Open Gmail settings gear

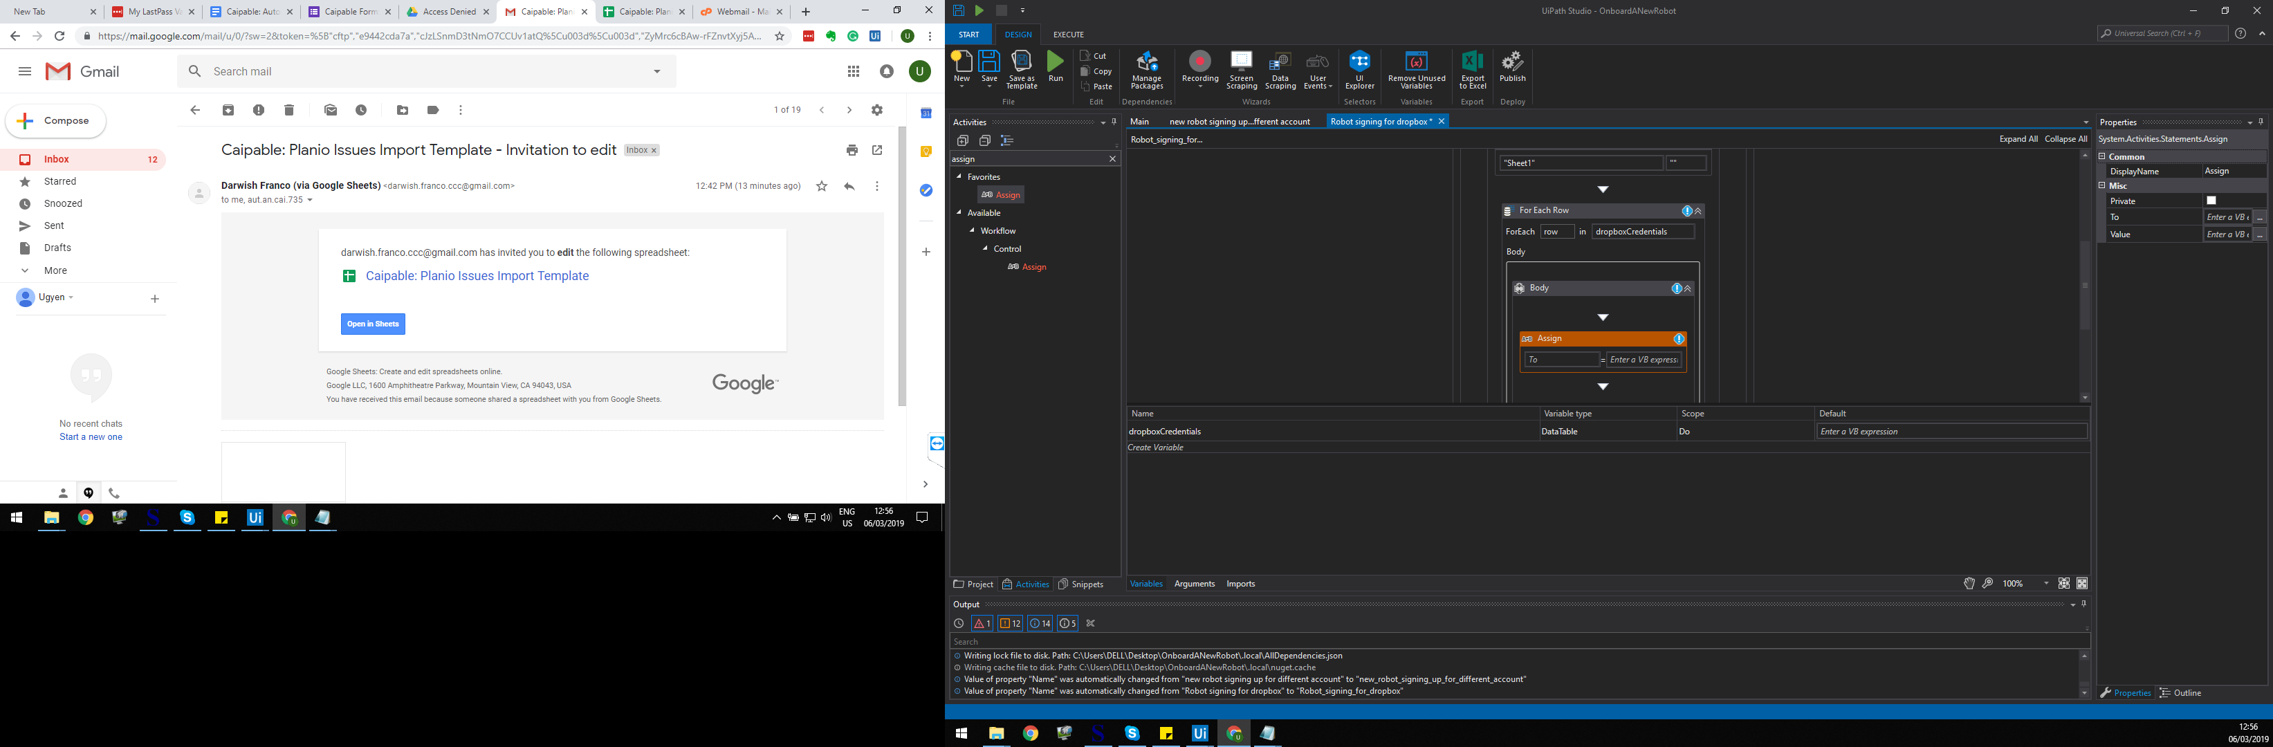[877, 110]
